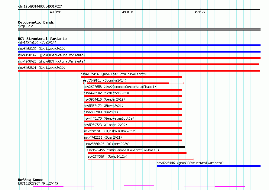Click the red bar under nsv4742233
This screenshot has width=269, height=190.
point(133,140)
